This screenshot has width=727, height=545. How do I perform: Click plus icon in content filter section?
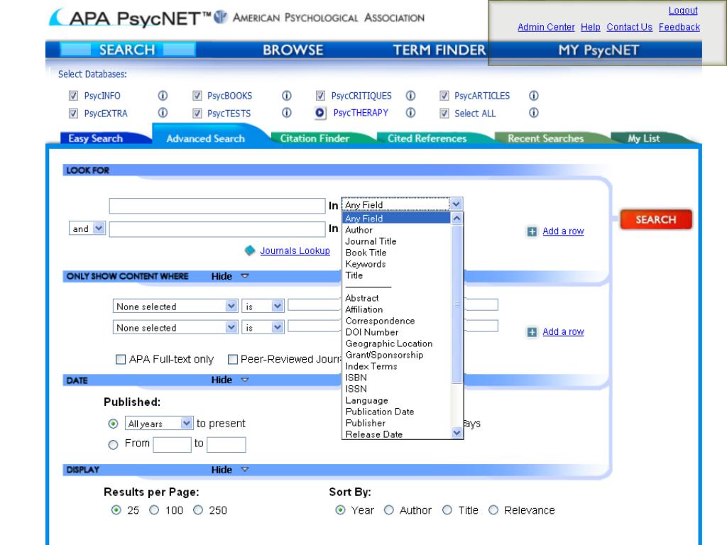point(532,332)
